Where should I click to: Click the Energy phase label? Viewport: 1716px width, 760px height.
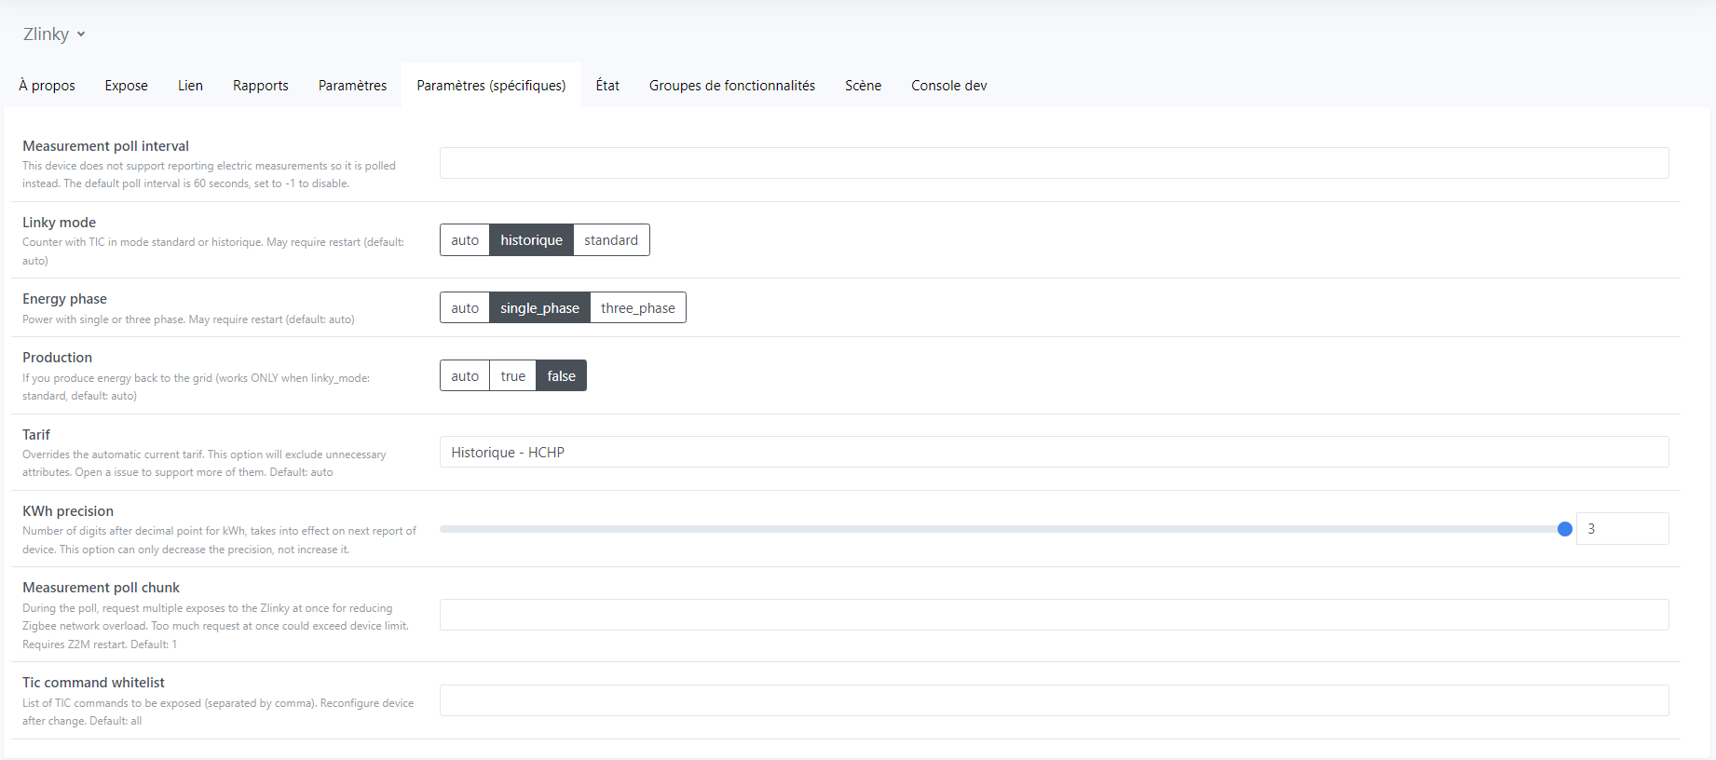pos(64,299)
